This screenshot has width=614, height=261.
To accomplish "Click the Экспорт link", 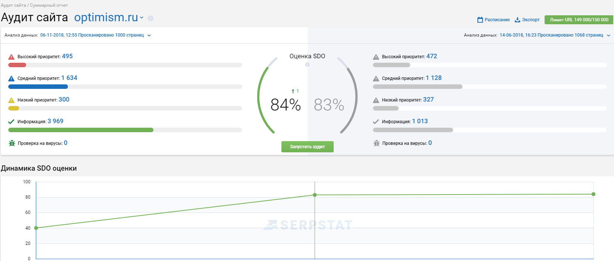I will tap(531, 20).
